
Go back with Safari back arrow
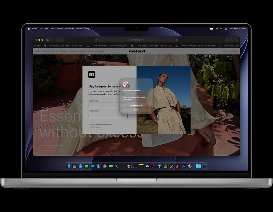(x=57, y=40)
